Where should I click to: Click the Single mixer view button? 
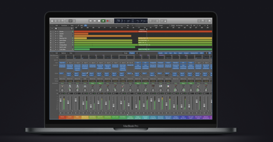(126, 53)
